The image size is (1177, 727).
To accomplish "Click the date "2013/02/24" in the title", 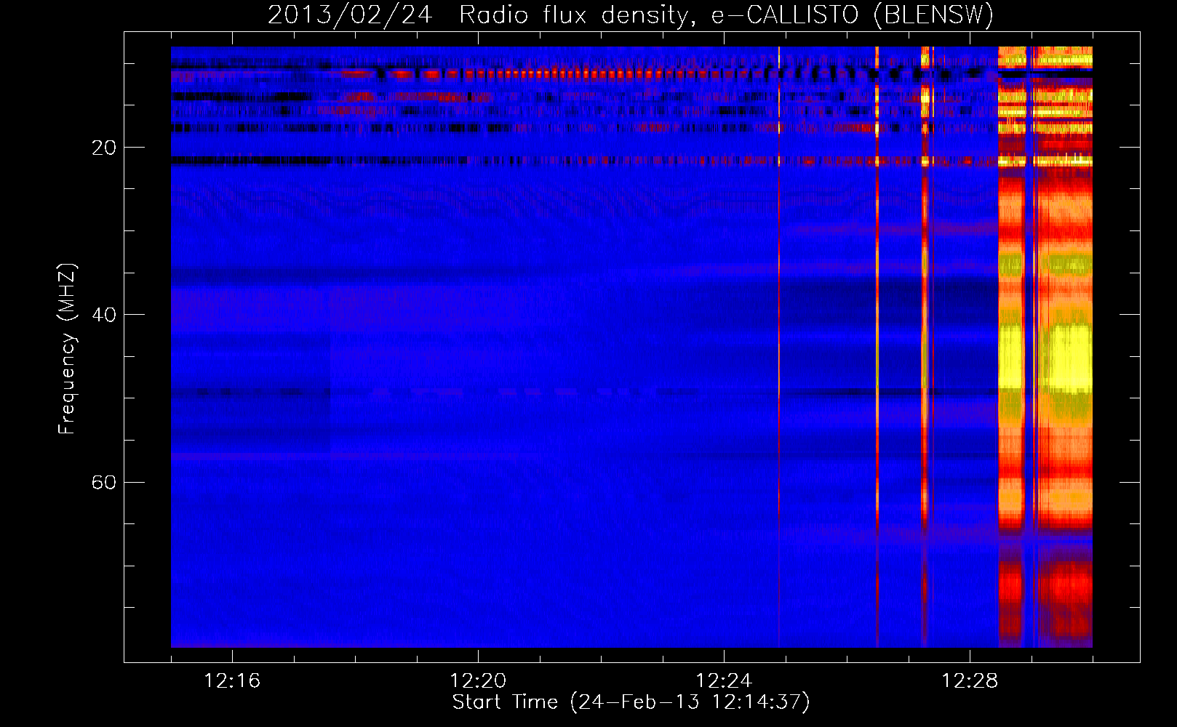I will click(350, 15).
